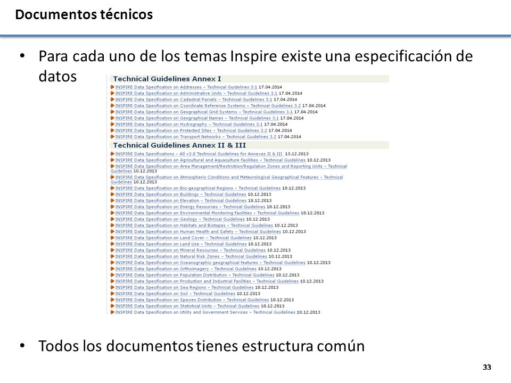
Task: Open Oceanographic geographical features guidelines link
Action: (x=210, y=262)
